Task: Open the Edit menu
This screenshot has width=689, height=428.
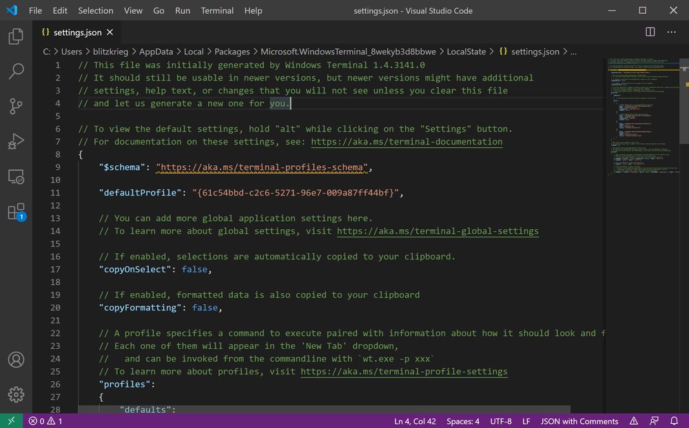Action: click(x=60, y=10)
